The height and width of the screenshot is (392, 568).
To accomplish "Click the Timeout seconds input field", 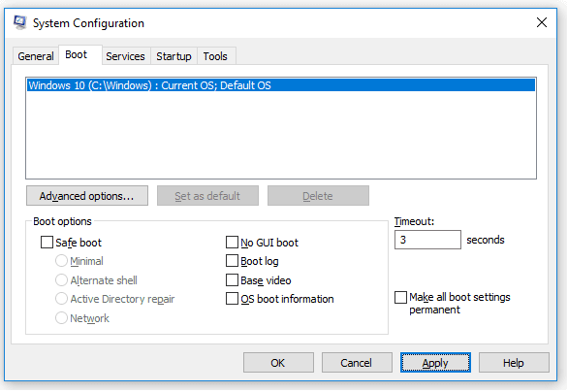I will tap(427, 240).
